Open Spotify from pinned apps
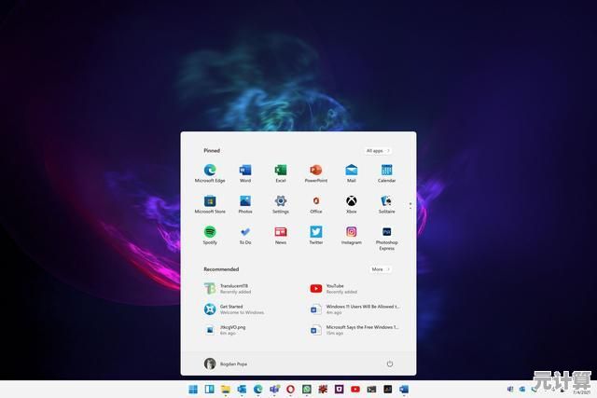The height and width of the screenshot is (398, 597). 210,235
